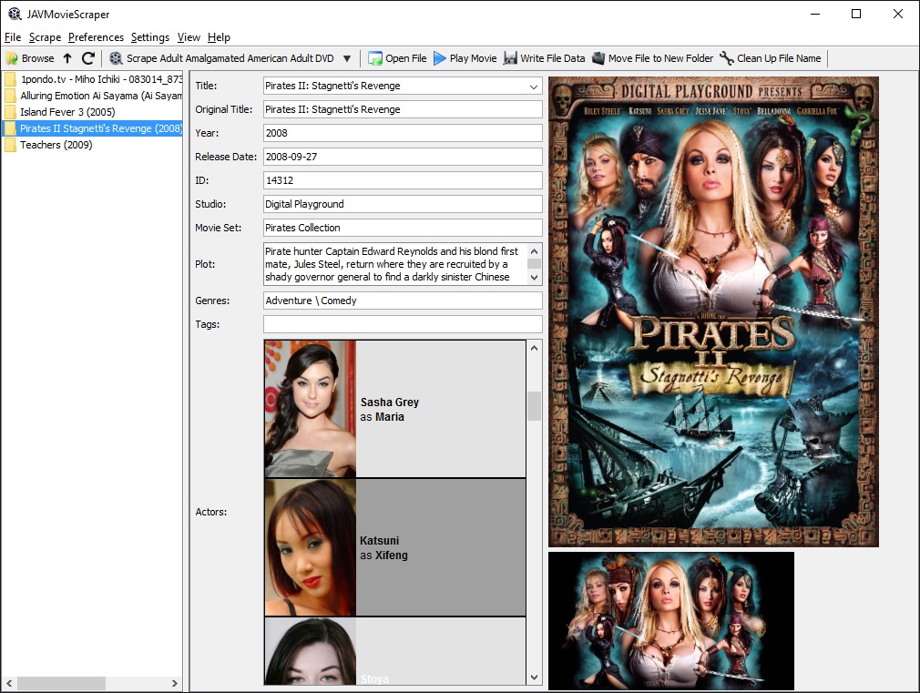Click Scrape Adult Amalgamated American Adult DVD

tap(230, 58)
